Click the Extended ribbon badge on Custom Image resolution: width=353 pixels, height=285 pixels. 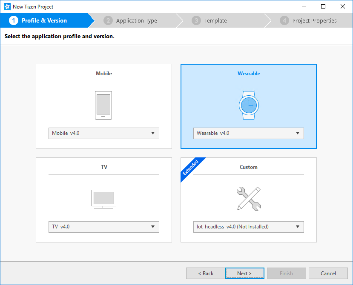coord(192,168)
